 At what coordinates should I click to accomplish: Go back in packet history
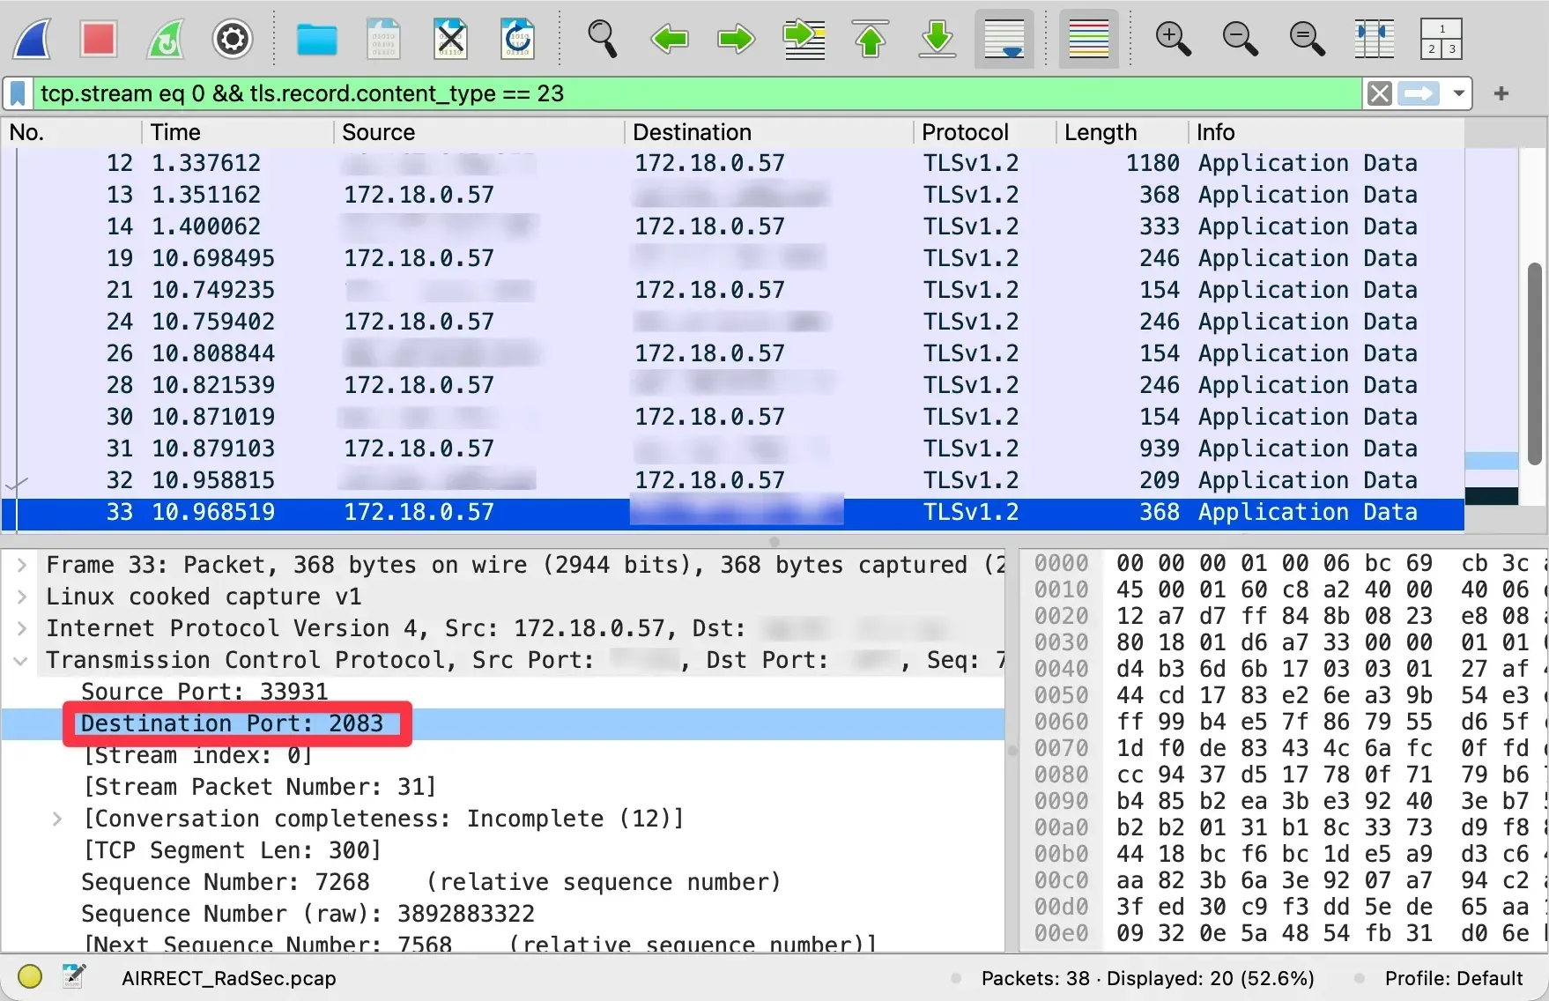pos(669,39)
